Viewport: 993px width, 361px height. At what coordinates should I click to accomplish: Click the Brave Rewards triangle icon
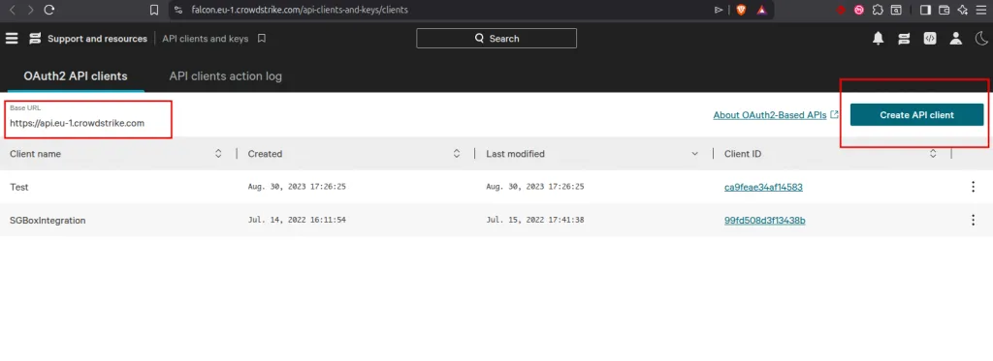(762, 10)
